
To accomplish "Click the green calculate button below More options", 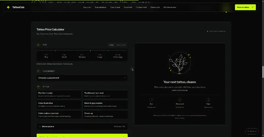I will [82, 135].
